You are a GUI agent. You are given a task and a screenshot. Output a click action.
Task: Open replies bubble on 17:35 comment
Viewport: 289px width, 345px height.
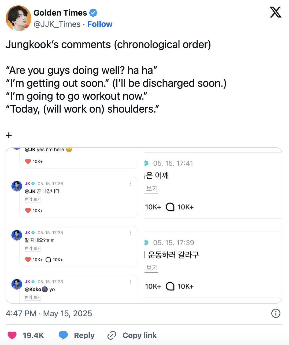tap(48, 260)
